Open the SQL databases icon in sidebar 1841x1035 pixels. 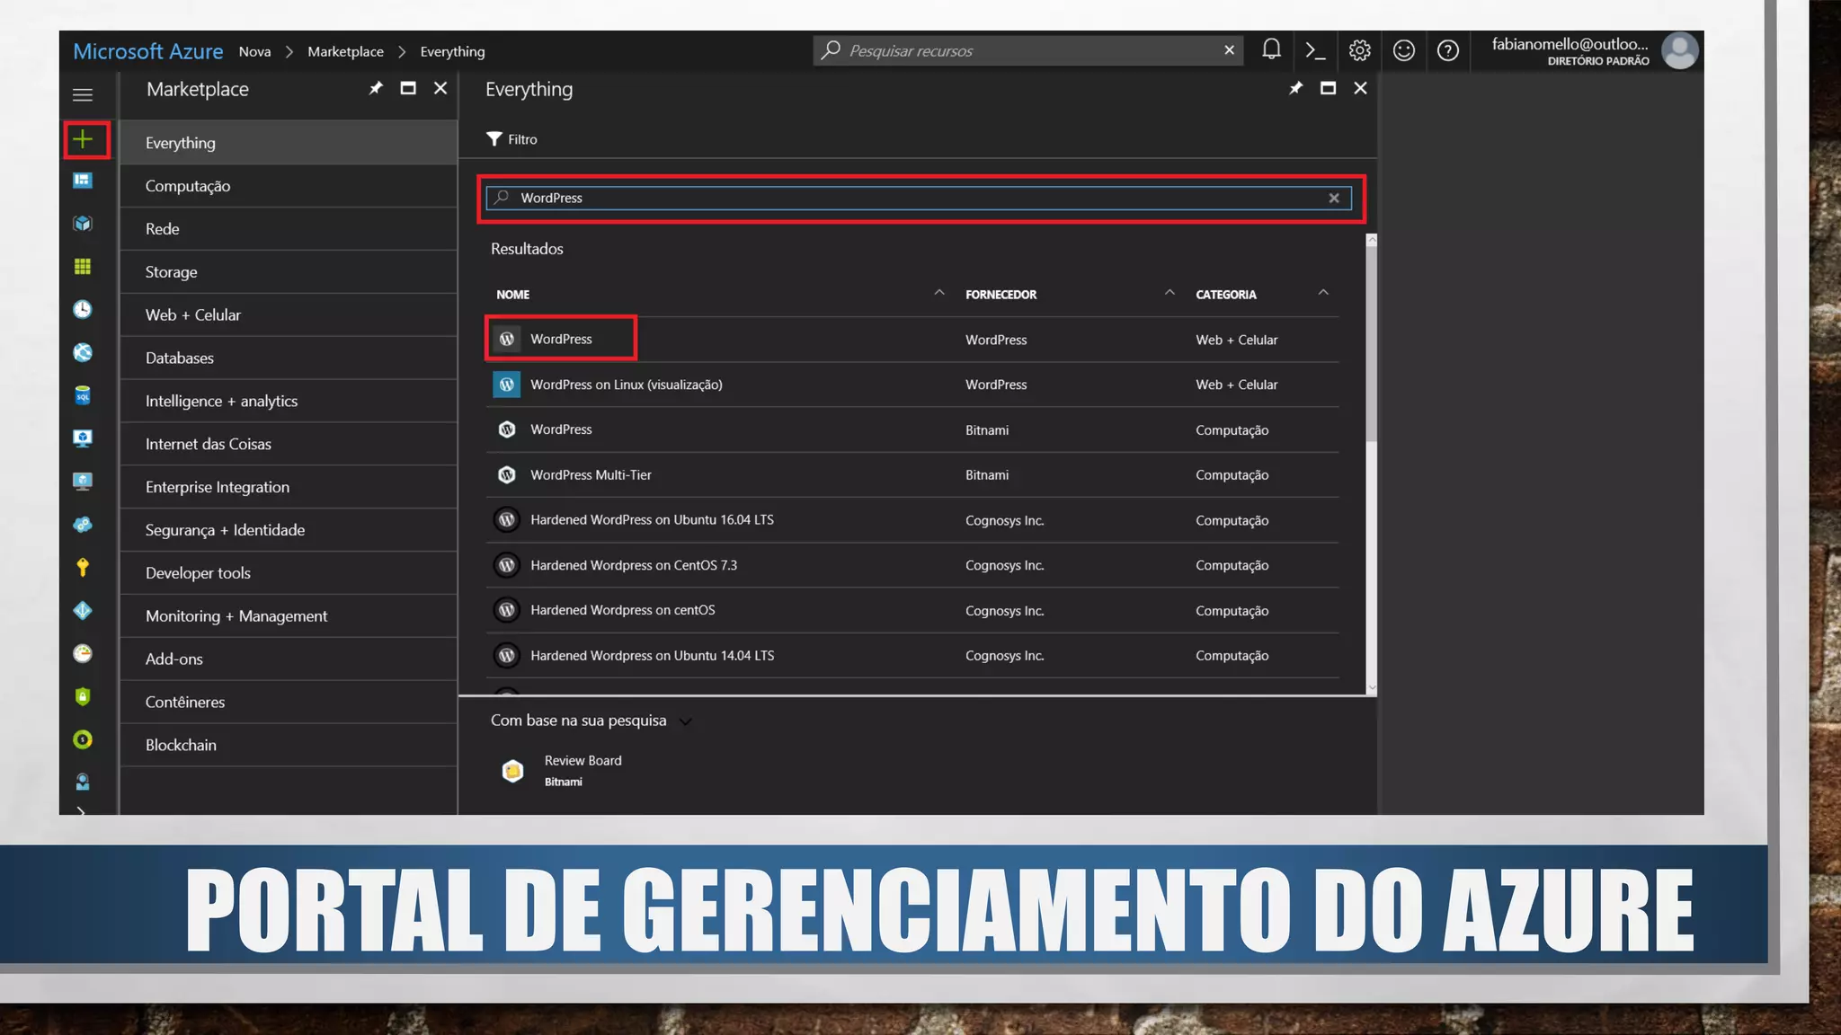83,395
